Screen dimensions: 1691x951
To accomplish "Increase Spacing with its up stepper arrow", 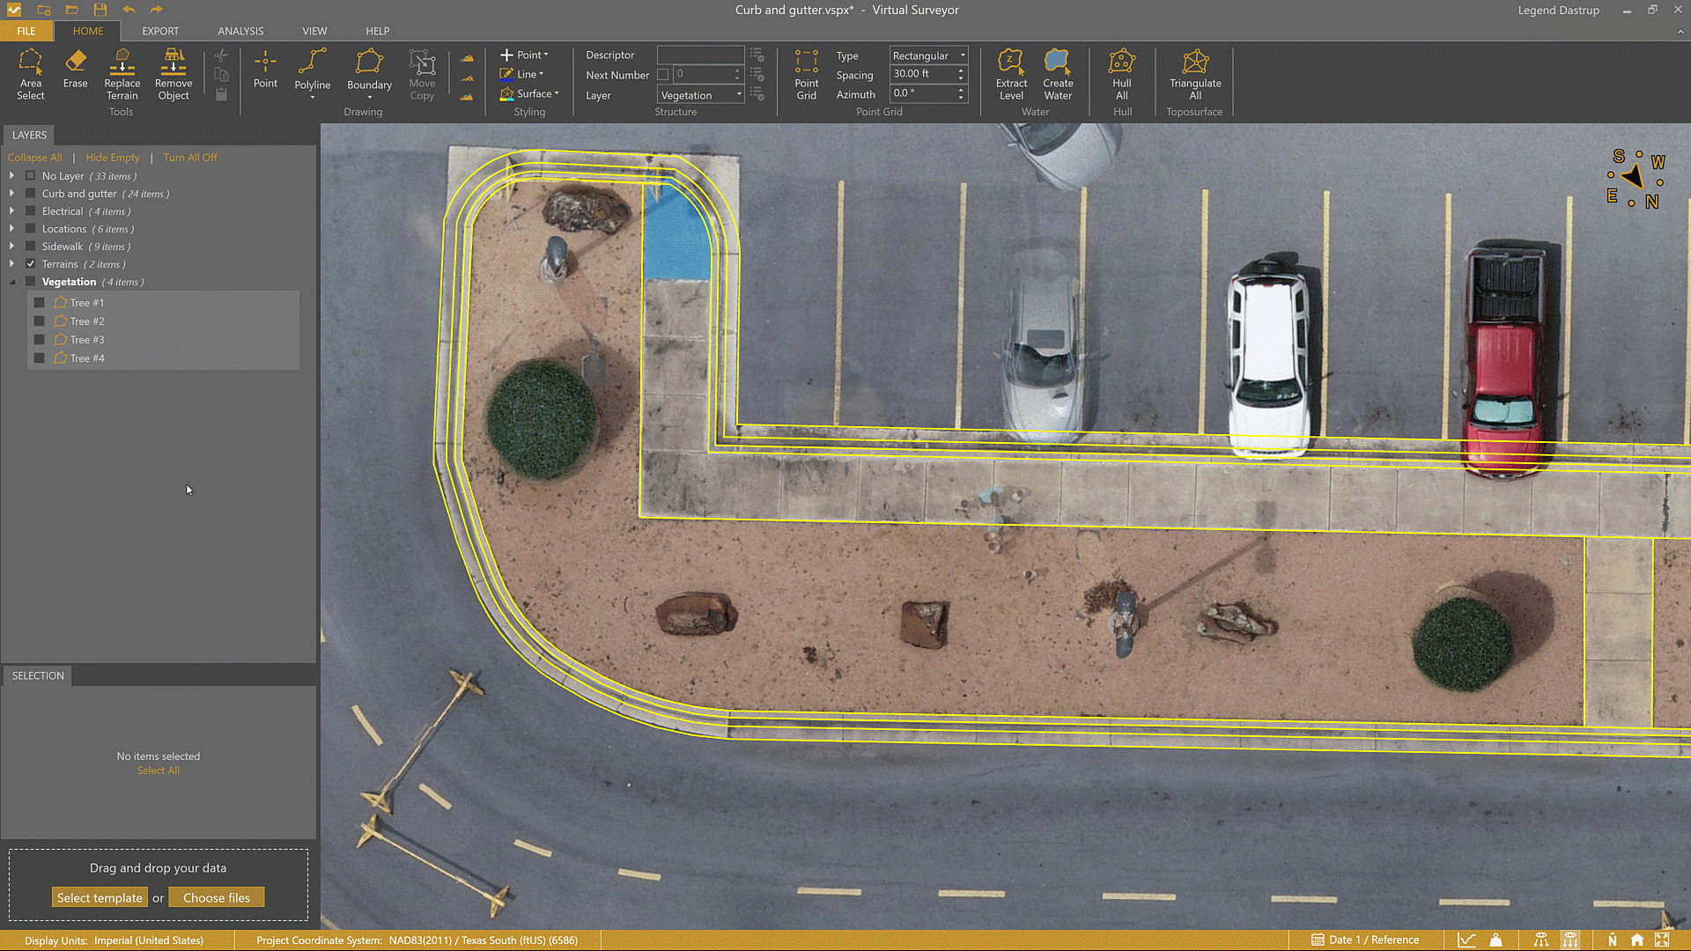I will [960, 70].
